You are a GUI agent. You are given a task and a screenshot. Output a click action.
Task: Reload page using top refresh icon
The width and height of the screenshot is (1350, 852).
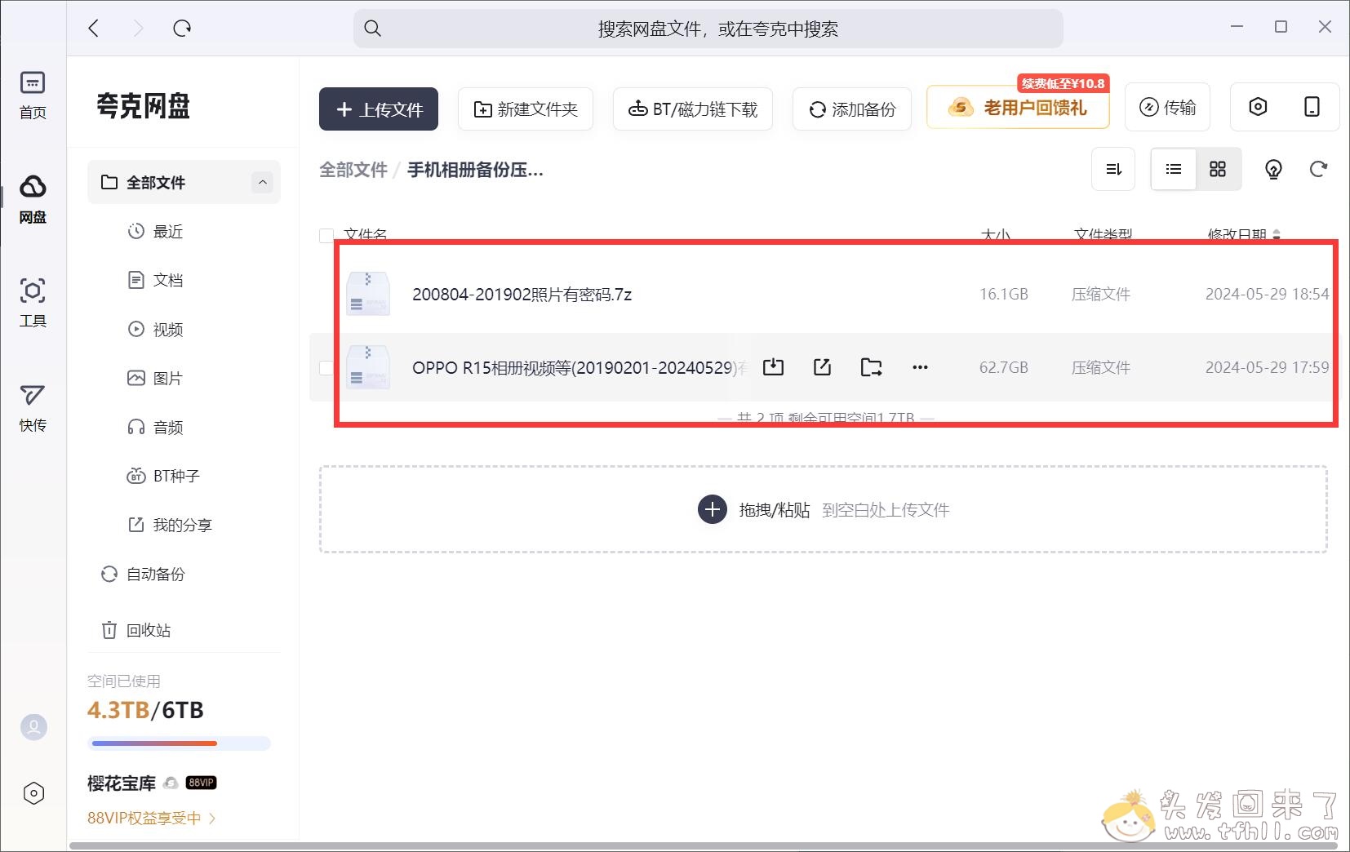pyautogui.click(x=182, y=29)
